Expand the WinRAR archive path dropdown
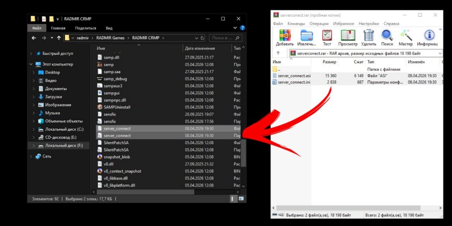Screen dimensions: 452x226 tap(440, 53)
